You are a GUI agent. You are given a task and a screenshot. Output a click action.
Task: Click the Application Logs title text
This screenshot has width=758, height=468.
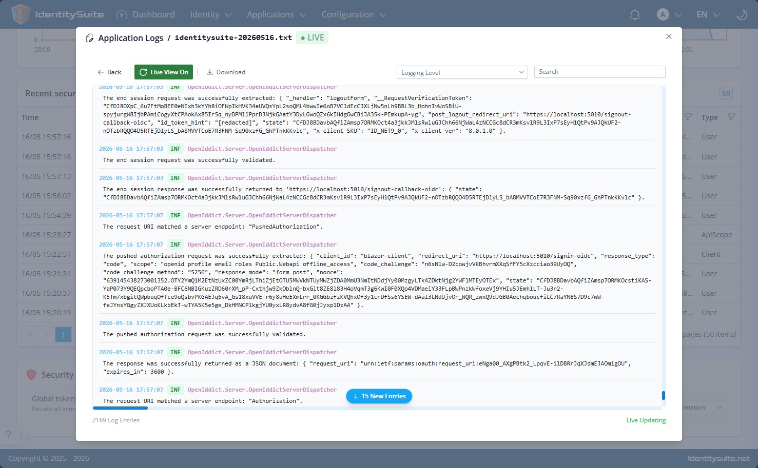point(130,38)
